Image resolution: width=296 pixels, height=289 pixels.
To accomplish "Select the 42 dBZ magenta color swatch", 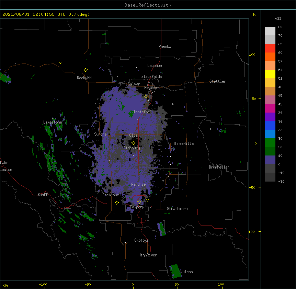I will click(x=270, y=108).
